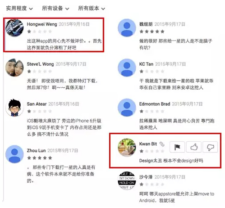This screenshot has height=208, width=225.
Task: Flag Kwan Bit's review as inappropriate
Action: click(x=177, y=147)
